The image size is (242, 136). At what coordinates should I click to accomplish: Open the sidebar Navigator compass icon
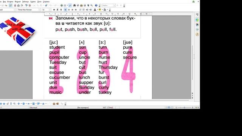coord(197,34)
